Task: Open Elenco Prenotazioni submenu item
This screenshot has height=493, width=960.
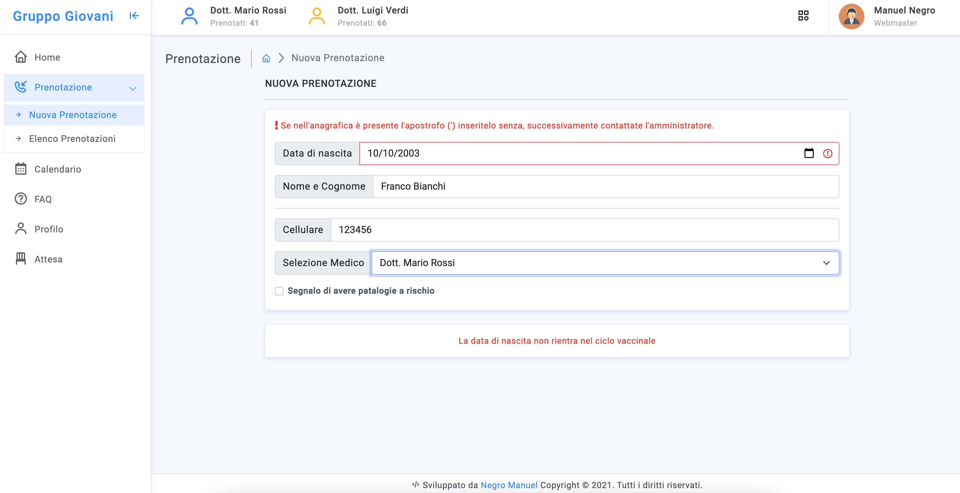Action: tap(72, 139)
